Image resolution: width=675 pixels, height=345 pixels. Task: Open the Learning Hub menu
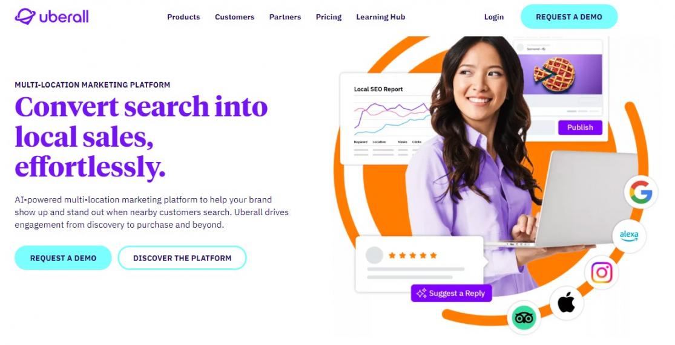[x=381, y=17]
